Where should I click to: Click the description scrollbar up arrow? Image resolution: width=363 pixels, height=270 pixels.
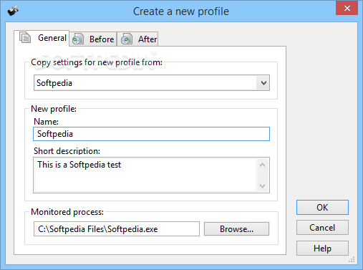262,165
